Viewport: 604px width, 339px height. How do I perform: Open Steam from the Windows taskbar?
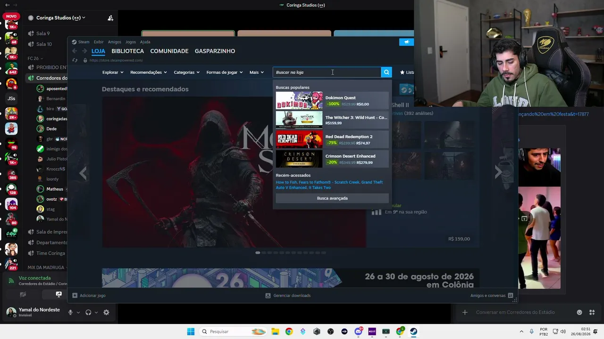click(413, 331)
